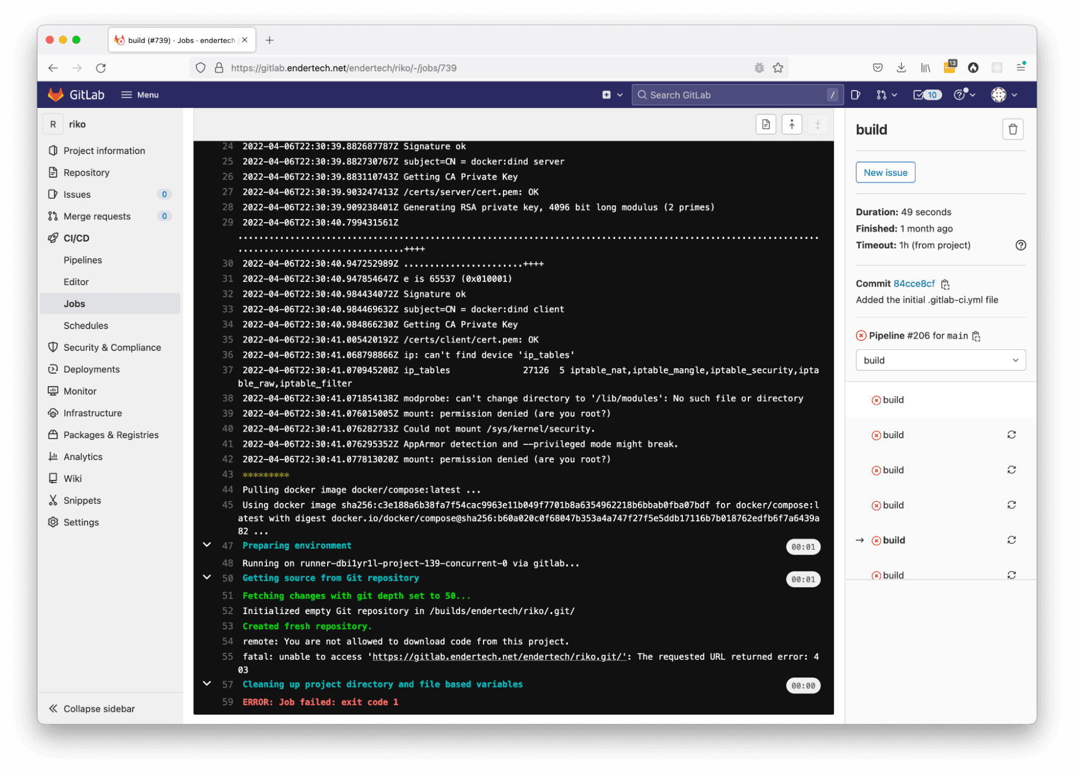The height and width of the screenshot is (773, 1074).
Task: Copy the commit SHA with the clipboard icon
Action: pos(945,284)
